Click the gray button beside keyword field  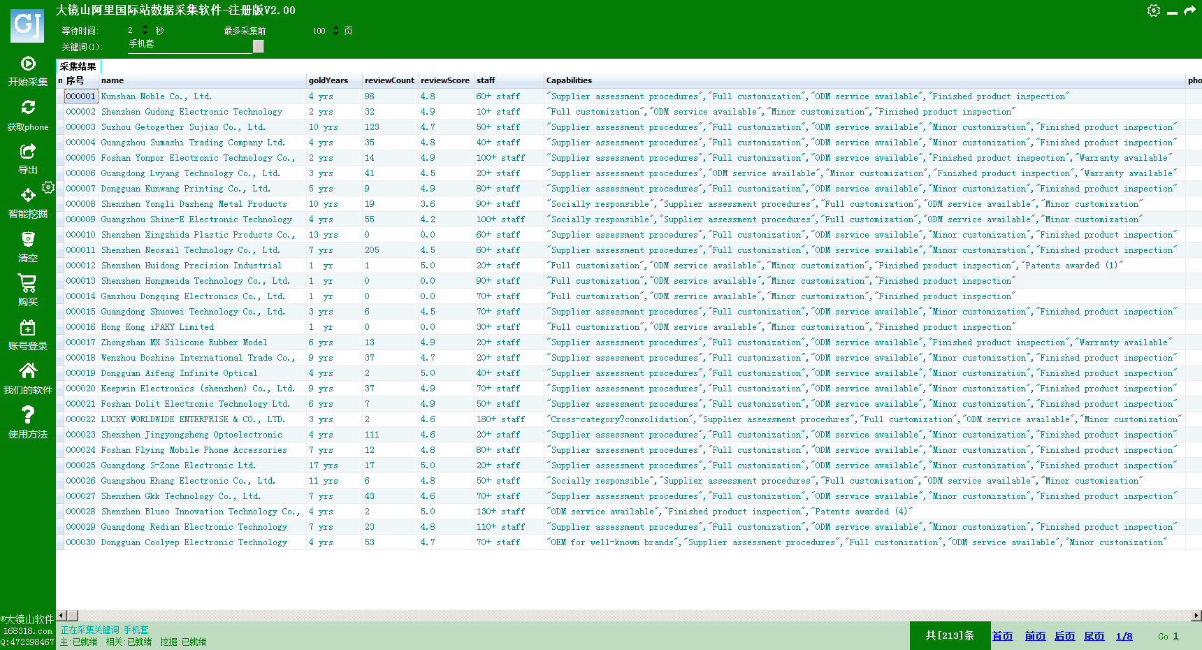(x=259, y=46)
